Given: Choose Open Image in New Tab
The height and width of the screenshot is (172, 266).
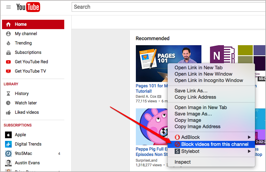Looking at the screenshot, I should (x=211, y=107).
